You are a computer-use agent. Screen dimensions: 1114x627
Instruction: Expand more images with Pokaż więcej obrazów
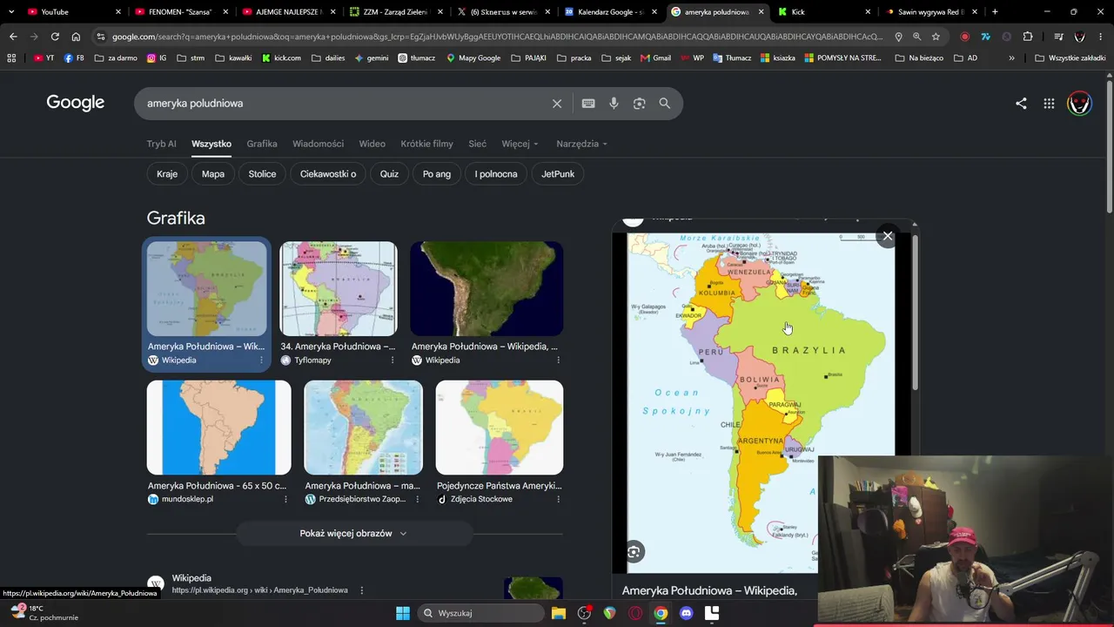(353, 533)
